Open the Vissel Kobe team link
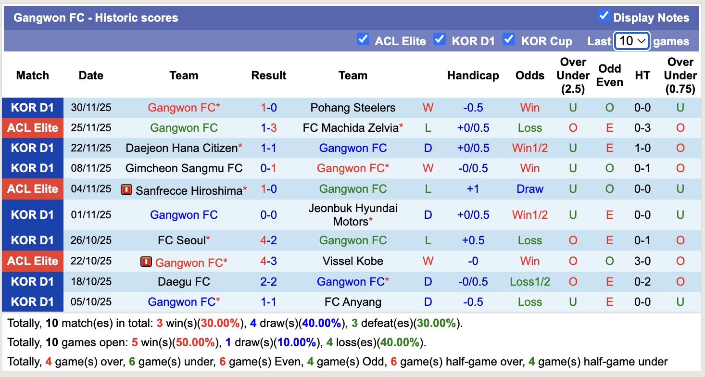Viewport: 705px width, 377px height. click(x=353, y=261)
